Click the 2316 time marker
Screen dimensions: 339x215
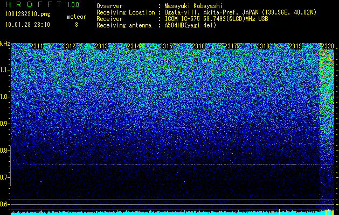pos(198,46)
